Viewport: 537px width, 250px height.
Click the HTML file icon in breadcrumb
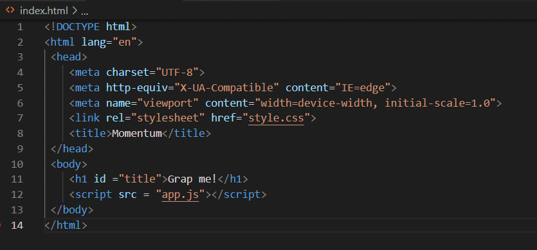10,10
